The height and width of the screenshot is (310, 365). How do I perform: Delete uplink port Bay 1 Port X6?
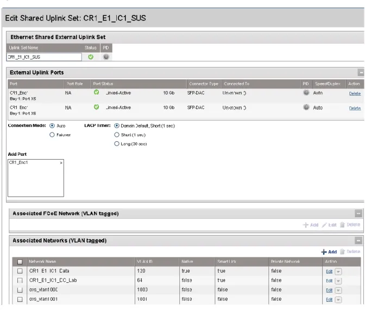(x=355, y=108)
